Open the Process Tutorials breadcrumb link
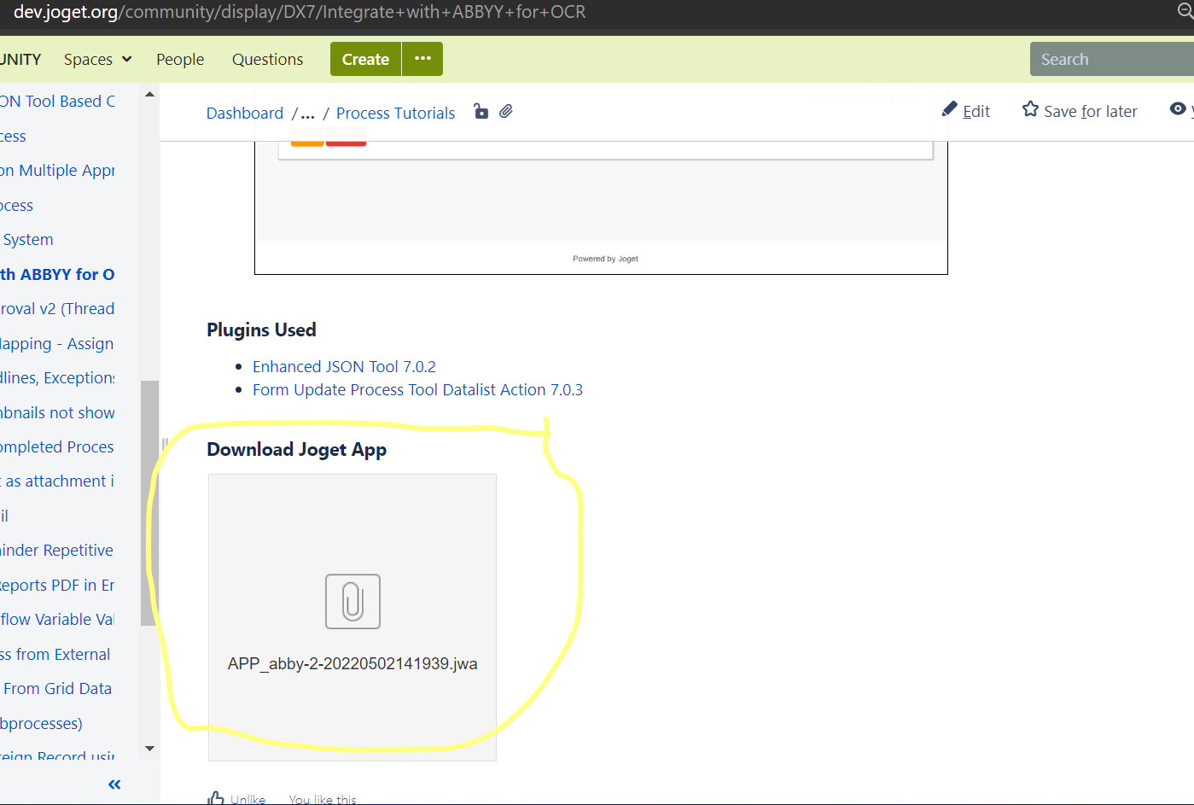This screenshot has width=1194, height=805. (396, 114)
